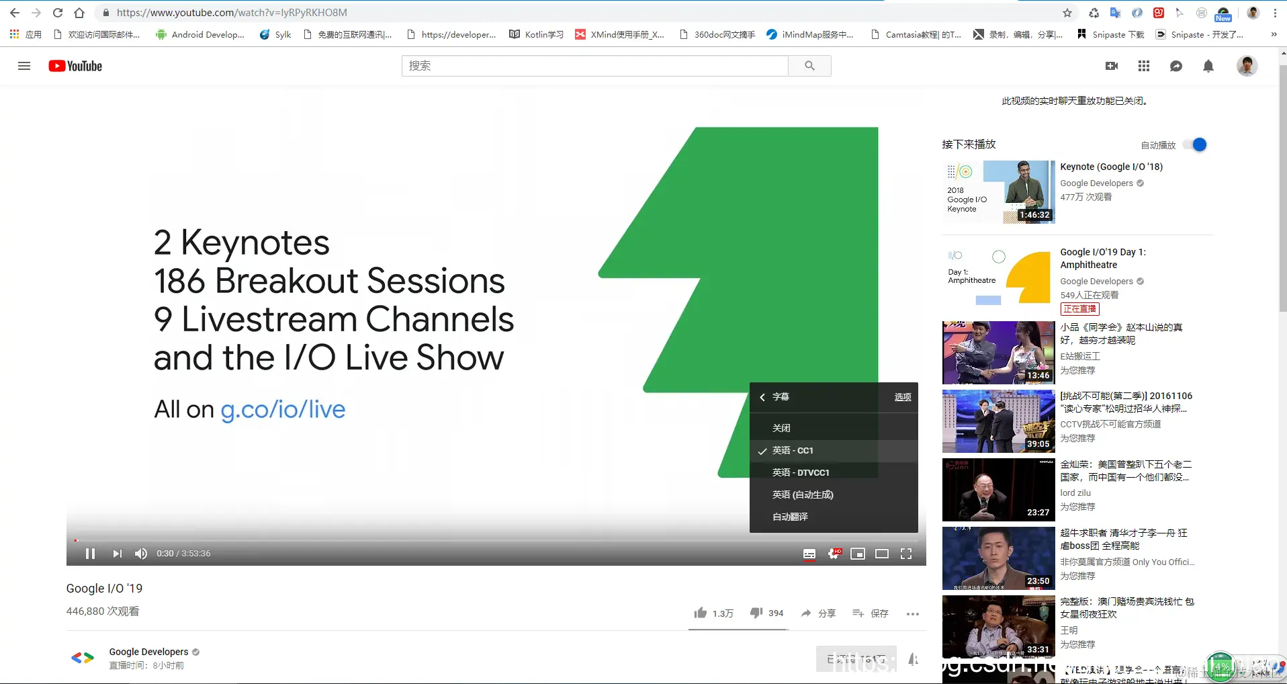
Task: Toggle the autoplay switch
Action: pyautogui.click(x=1195, y=144)
